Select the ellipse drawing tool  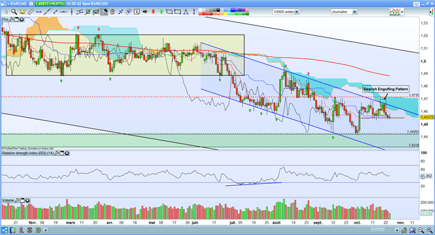coord(170,12)
